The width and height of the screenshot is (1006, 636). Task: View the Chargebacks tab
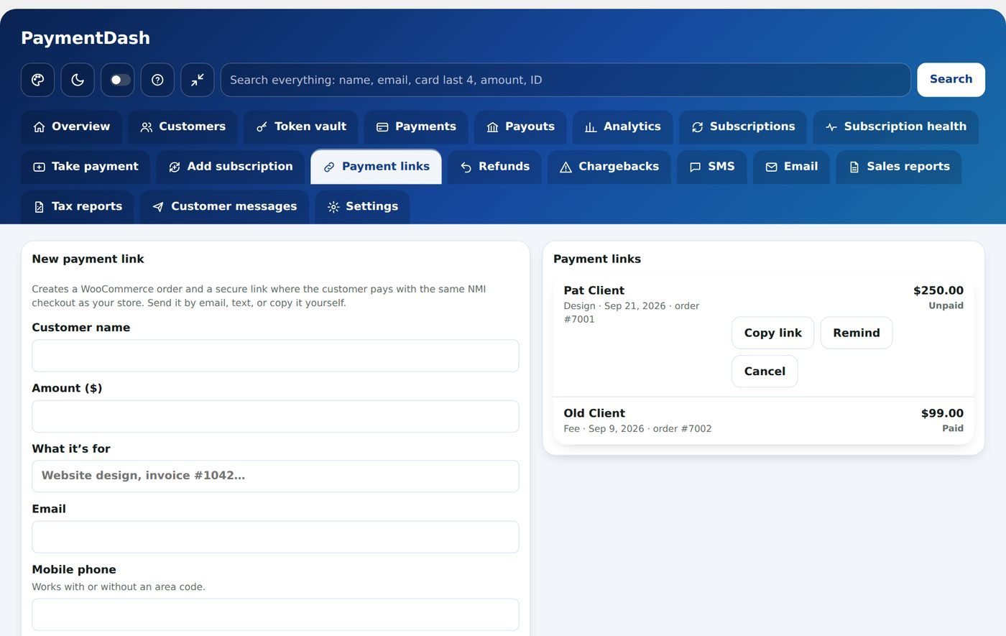click(609, 167)
